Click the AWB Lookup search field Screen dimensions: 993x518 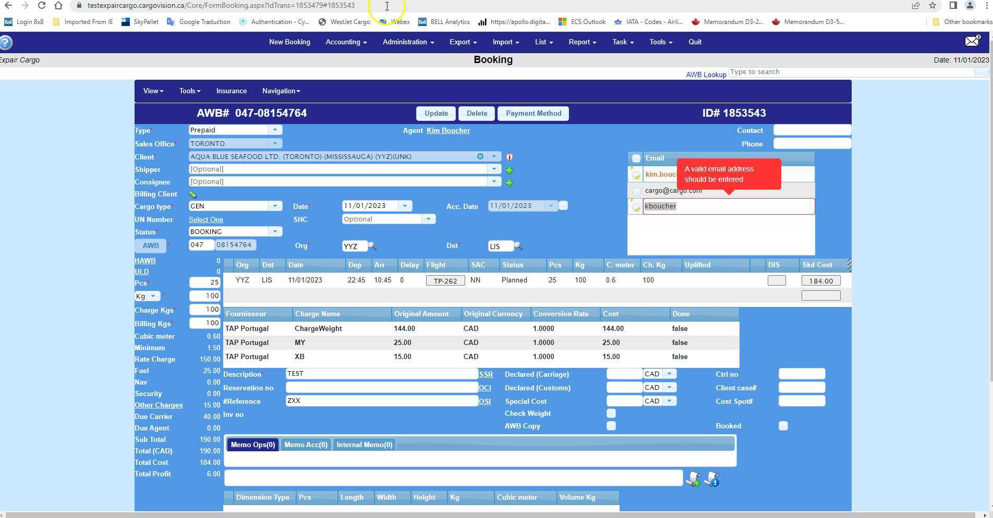tap(851, 72)
